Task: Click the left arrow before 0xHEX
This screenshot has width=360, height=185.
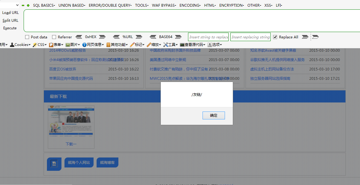Action: coord(79,37)
